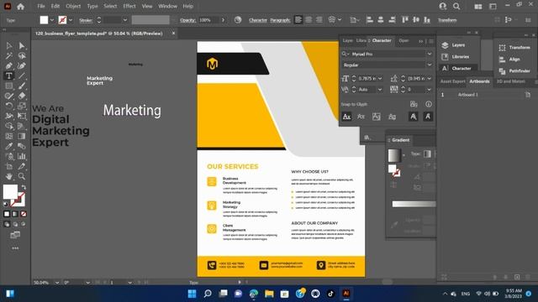Screen dimensions: 538x302
Task: Open the zoom level 50.04% dropdown
Action: coord(57,283)
